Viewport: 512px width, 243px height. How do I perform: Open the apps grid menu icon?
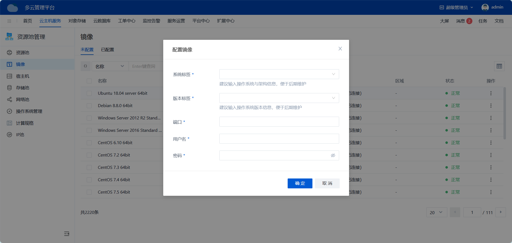tap(9, 21)
